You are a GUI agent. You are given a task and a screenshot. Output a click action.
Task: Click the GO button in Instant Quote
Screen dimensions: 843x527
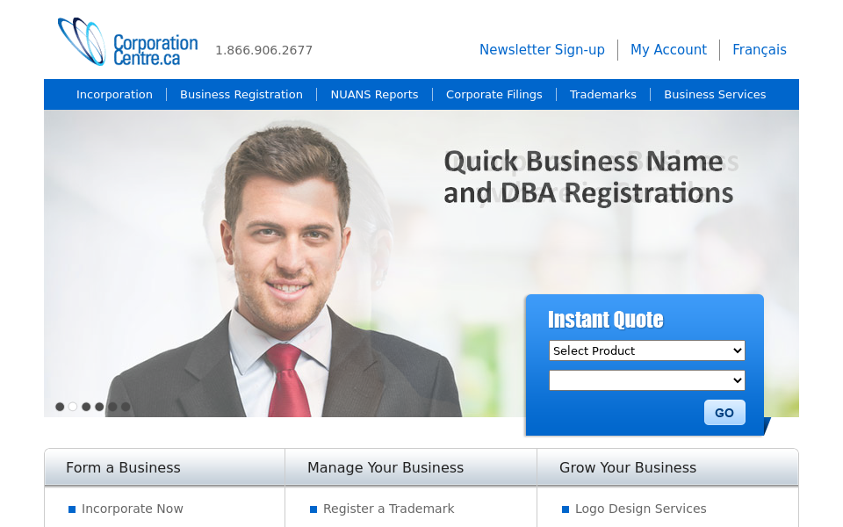click(x=724, y=413)
